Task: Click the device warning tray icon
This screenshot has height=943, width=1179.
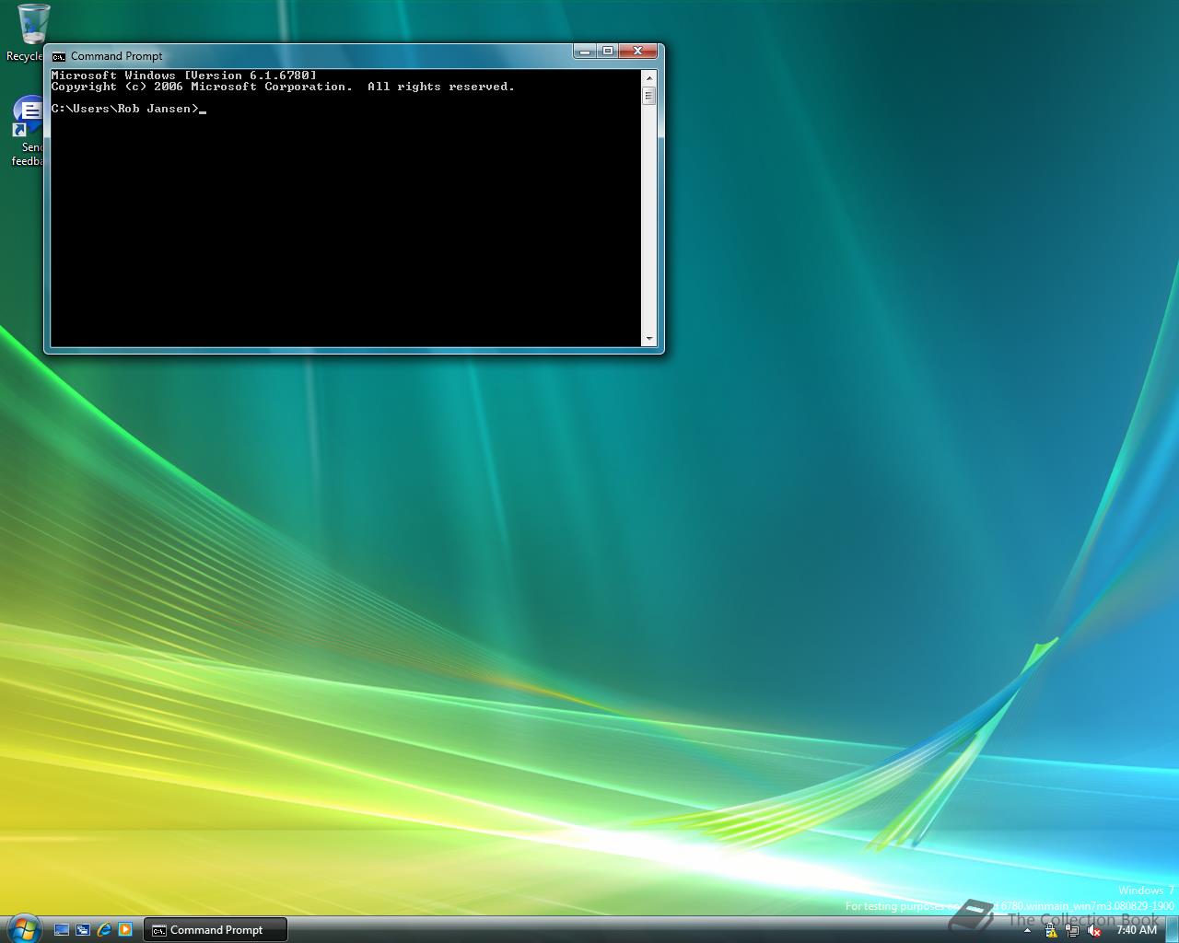Action: [x=1051, y=930]
